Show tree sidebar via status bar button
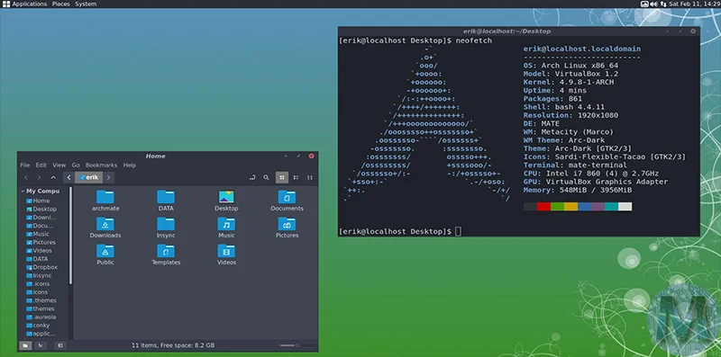The height and width of the screenshot is (357, 721). (41, 345)
